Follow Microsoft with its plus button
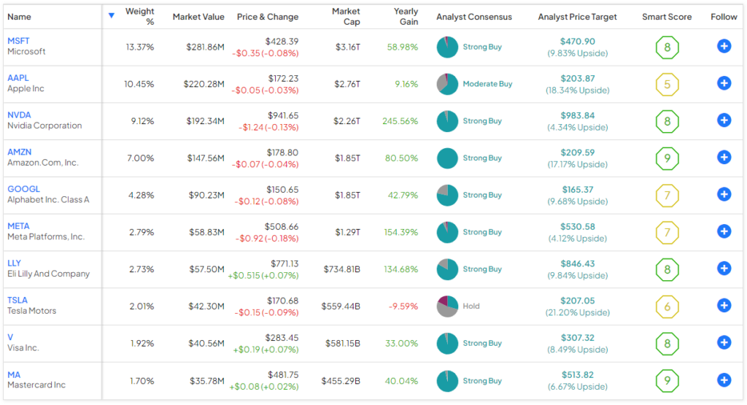The height and width of the screenshot is (405, 747). (x=724, y=47)
